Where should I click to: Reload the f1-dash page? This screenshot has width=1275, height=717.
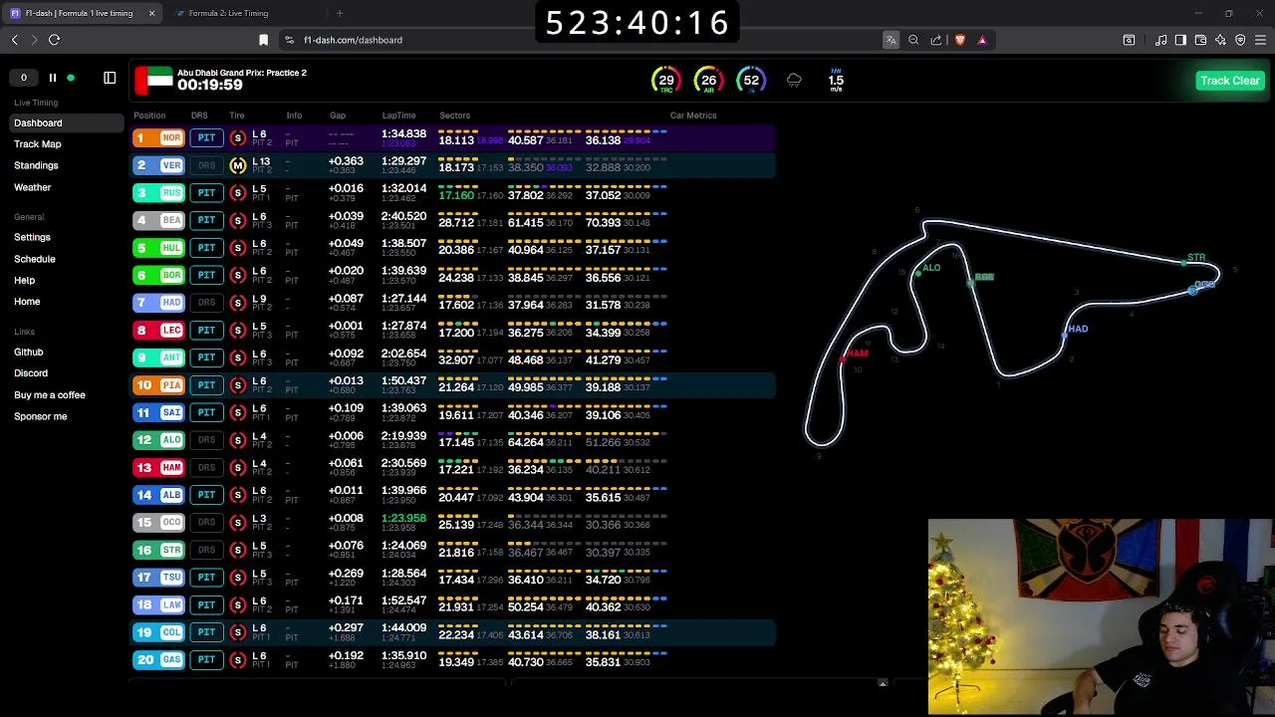pyautogui.click(x=55, y=40)
